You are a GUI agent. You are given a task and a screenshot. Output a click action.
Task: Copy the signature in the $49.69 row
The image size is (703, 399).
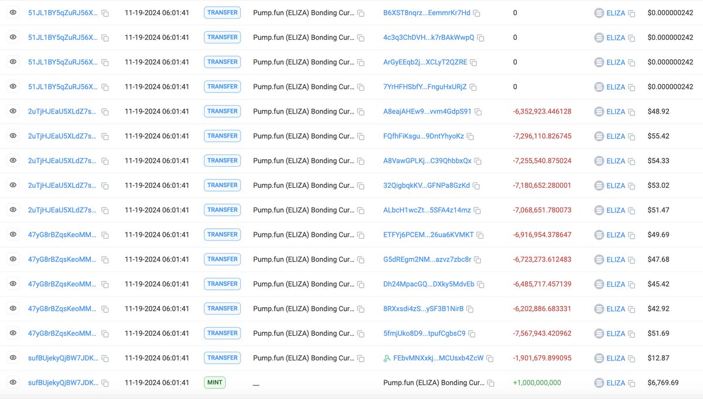pos(105,235)
